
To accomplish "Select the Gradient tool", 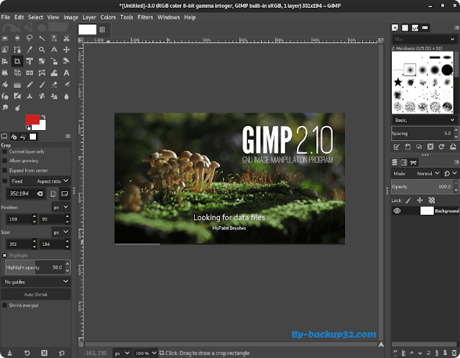I will [17, 85].
